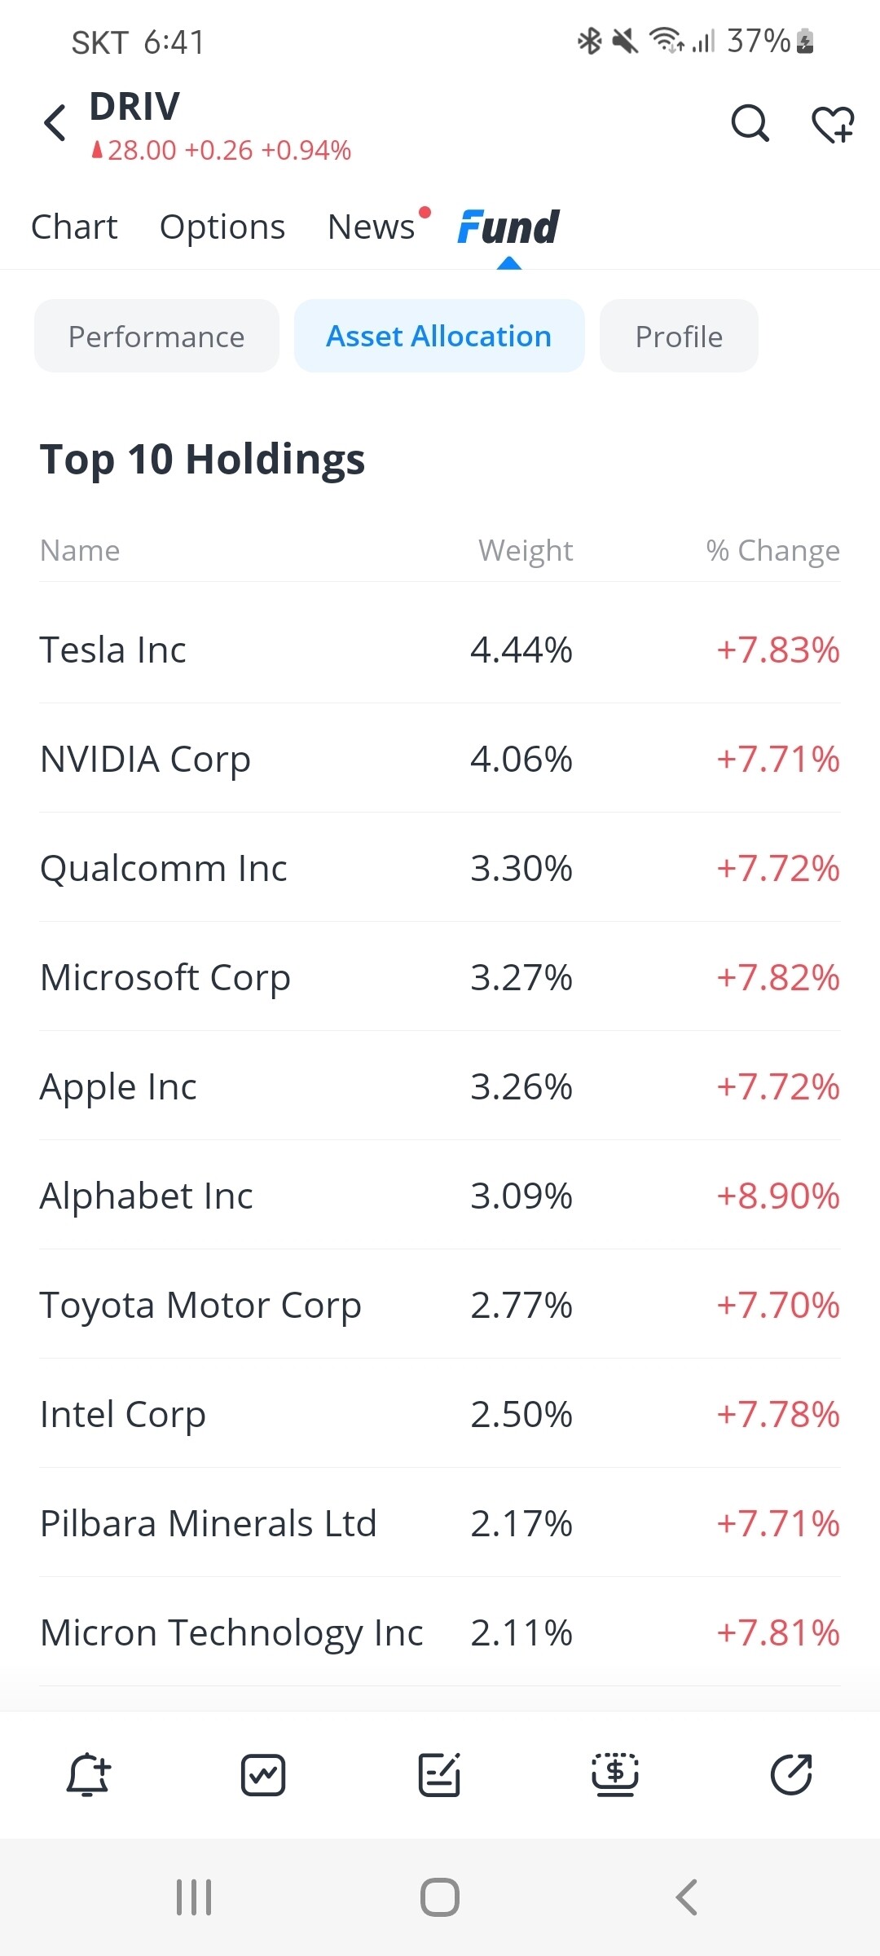Viewport: 880px width, 1956px height.
Task: Tap the share icon in the bottom toolbar
Action: coord(791,1775)
